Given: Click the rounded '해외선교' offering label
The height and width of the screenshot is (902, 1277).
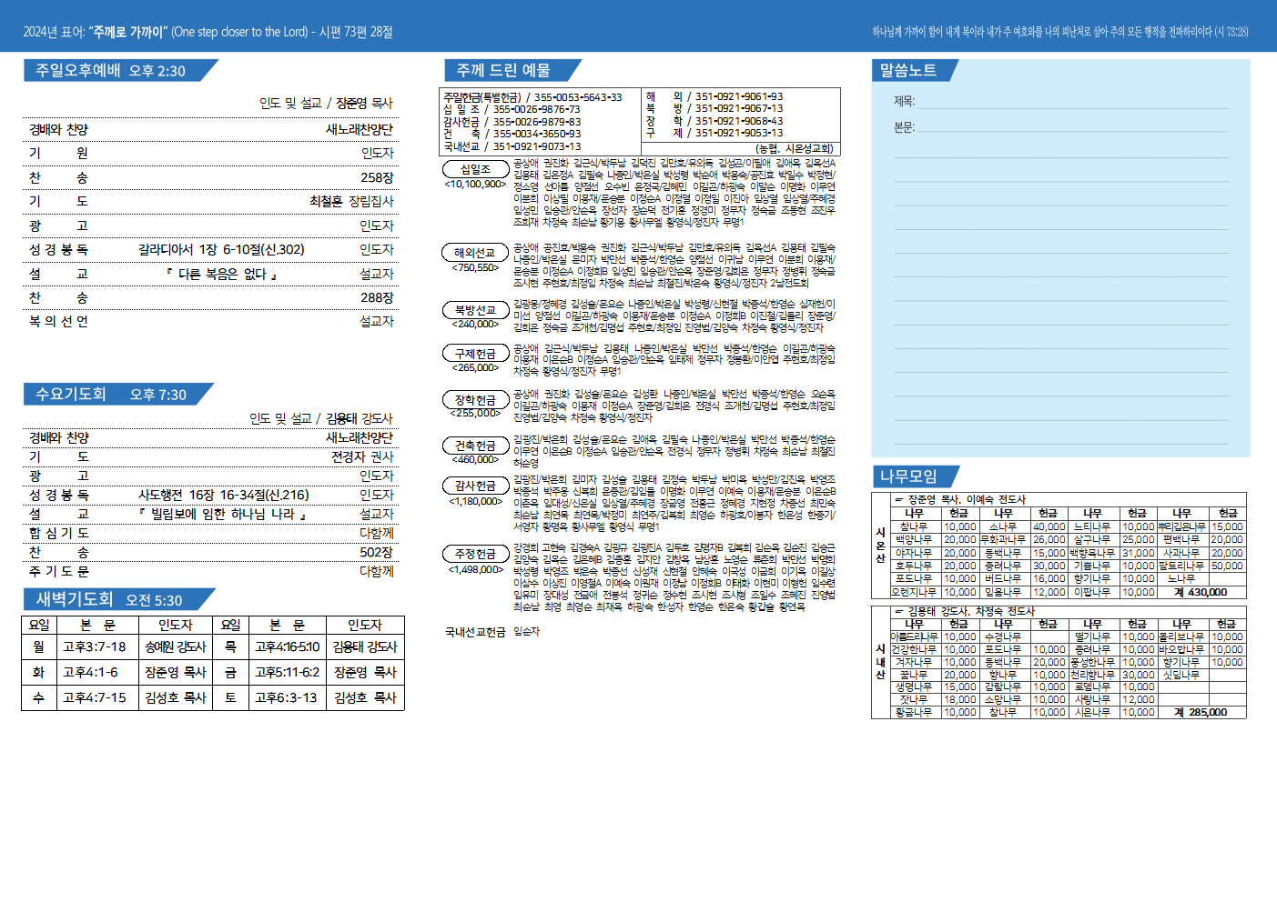Looking at the screenshot, I should click(475, 253).
